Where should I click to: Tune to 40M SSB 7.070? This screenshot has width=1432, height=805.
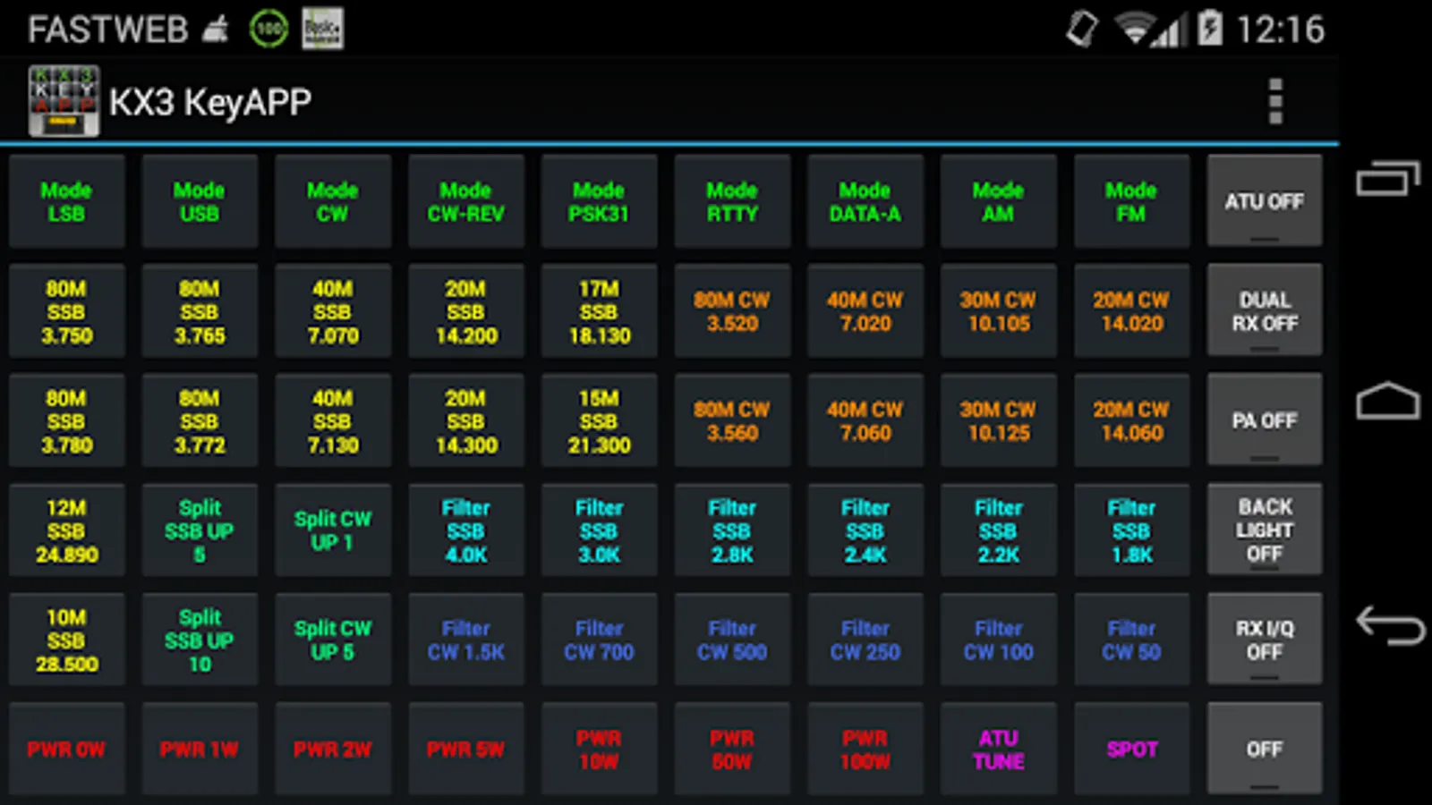(333, 311)
